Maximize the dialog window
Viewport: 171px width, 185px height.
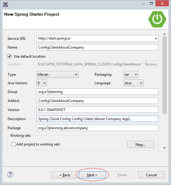pos(151,4)
